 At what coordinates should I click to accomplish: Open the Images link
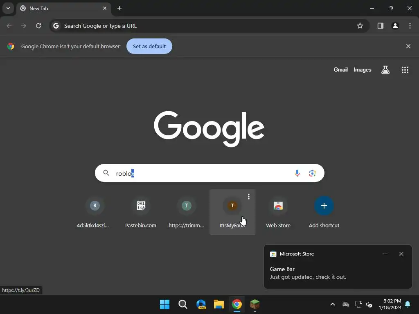click(363, 70)
